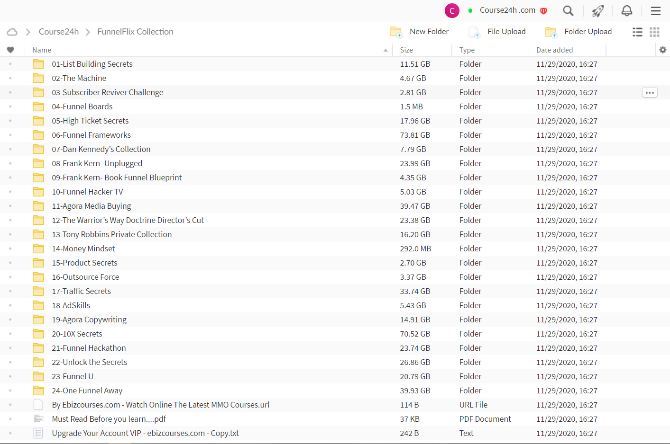The image size is (670, 444).
Task: Click the URL File type cell
Action: (473, 405)
